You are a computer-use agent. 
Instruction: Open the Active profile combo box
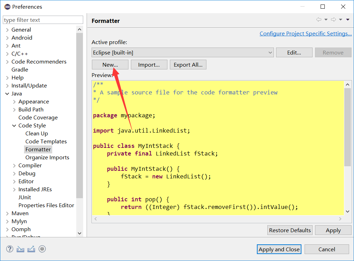tap(183, 52)
